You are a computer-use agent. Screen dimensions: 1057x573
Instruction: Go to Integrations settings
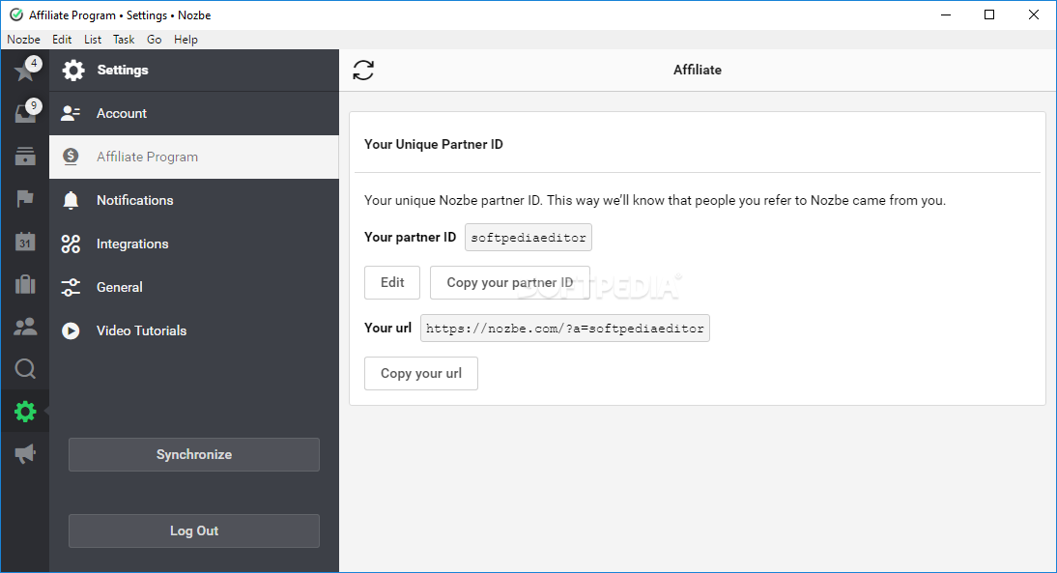[131, 244]
